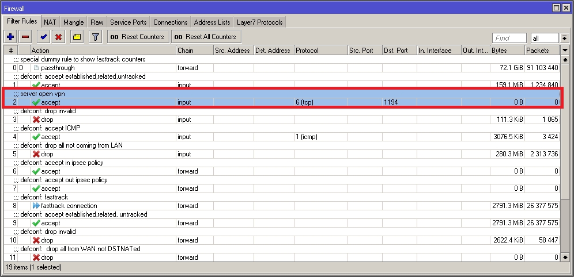The image size is (574, 277).
Task: Click in the Find search field
Action: tap(509, 39)
